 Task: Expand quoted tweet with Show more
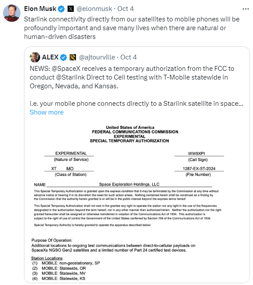(x=47, y=112)
